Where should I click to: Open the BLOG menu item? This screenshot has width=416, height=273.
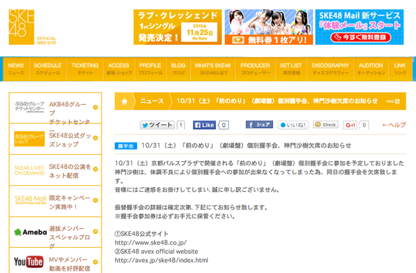pyautogui.click(x=179, y=69)
